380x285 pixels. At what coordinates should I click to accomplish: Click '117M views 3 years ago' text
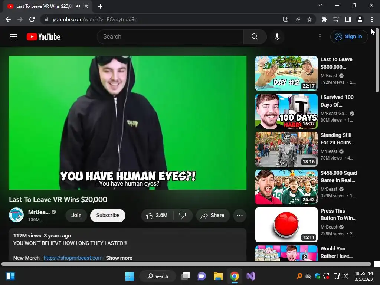(x=42, y=236)
